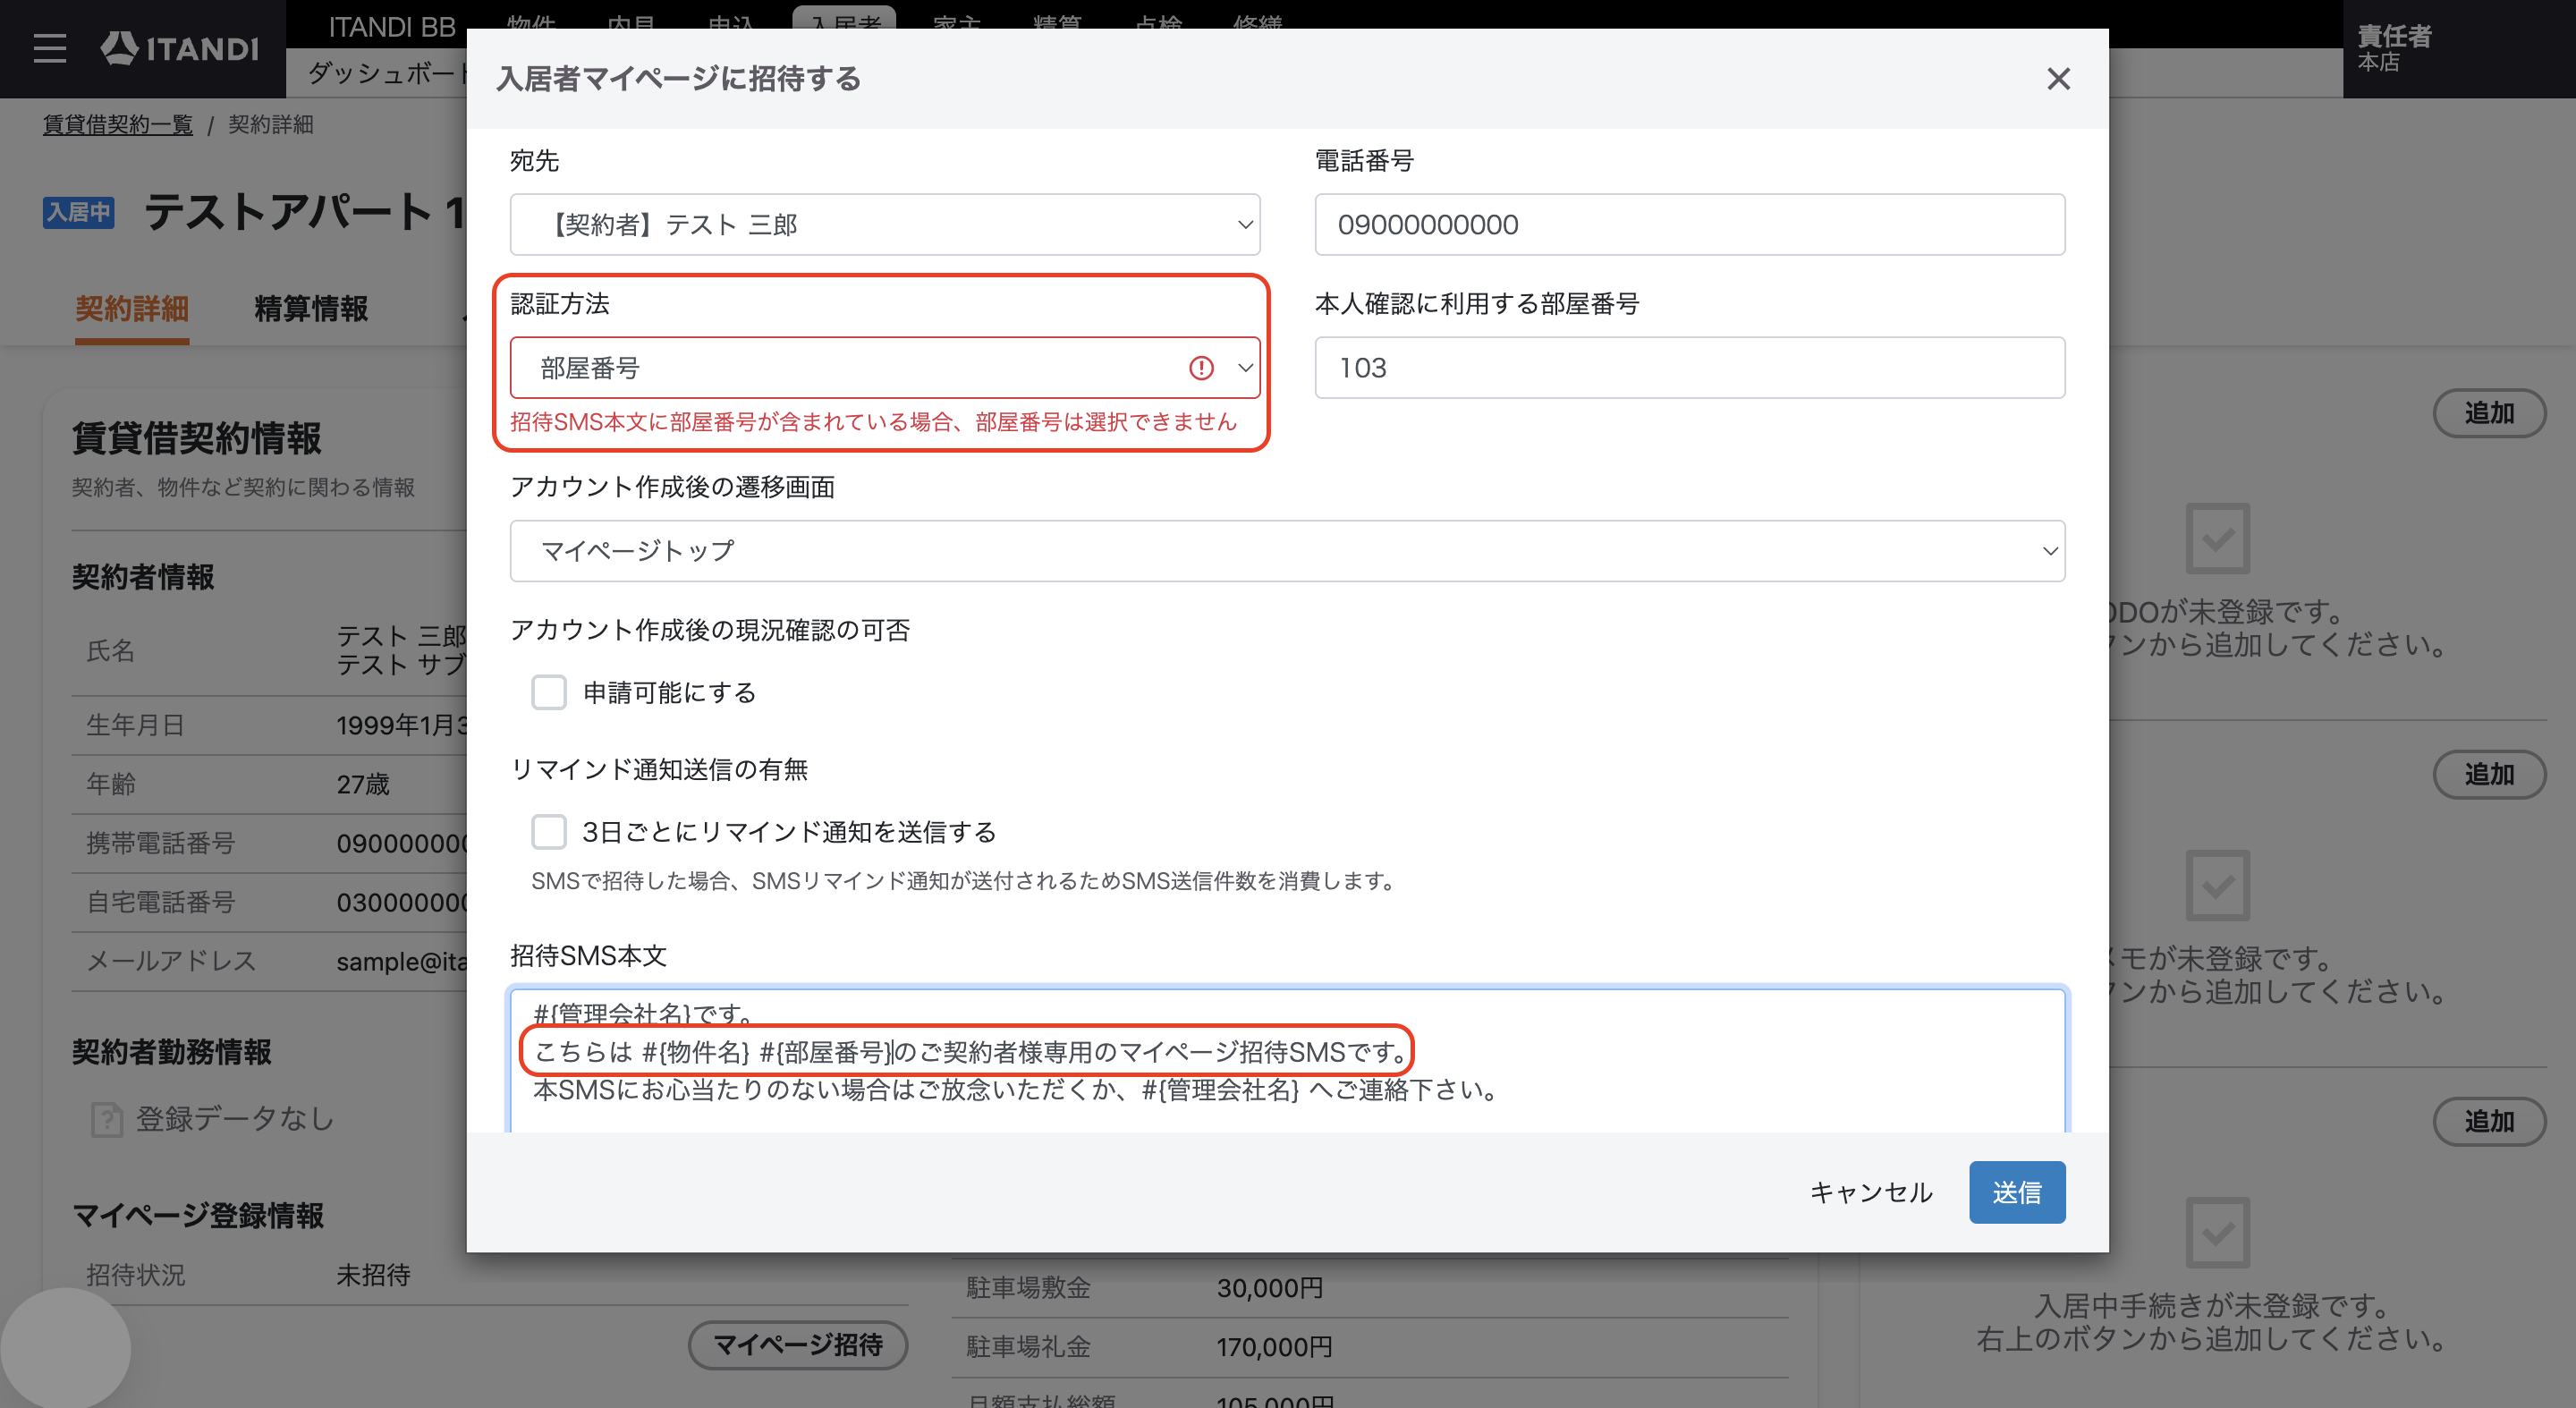Click into the 電話番号 input field
Screen dimensions: 2576x1408
click(1689, 225)
